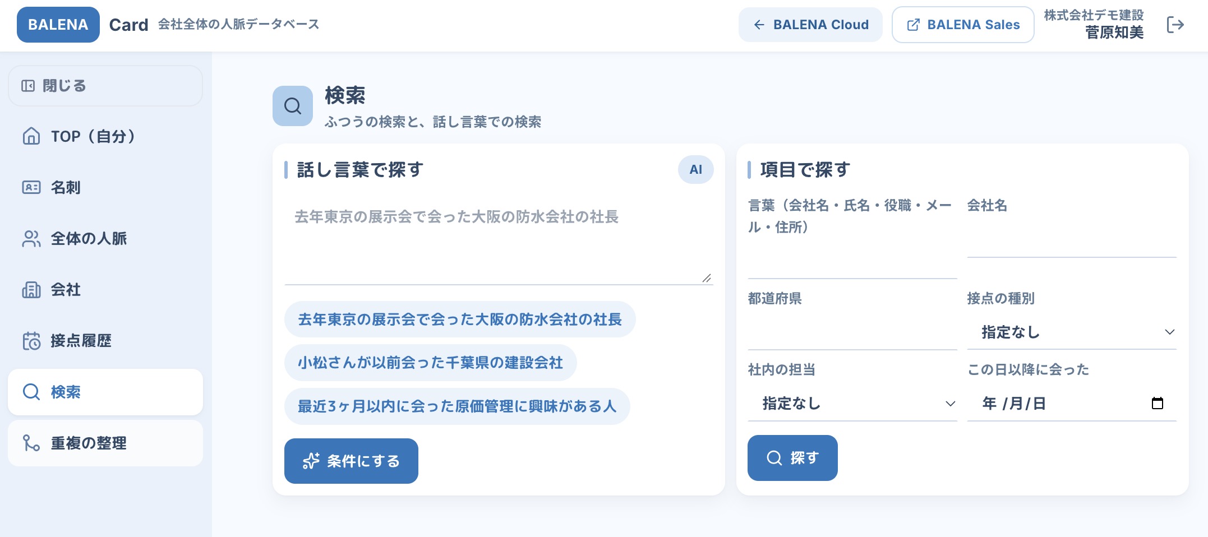Open 全体の人脈 in the sidebar
Screen dimensions: 1208x537
(x=105, y=238)
